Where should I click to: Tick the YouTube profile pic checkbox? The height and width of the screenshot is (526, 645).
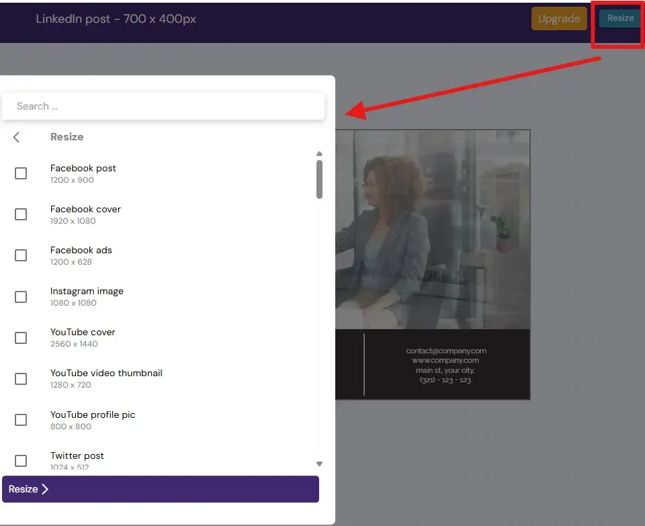coord(21,419)
